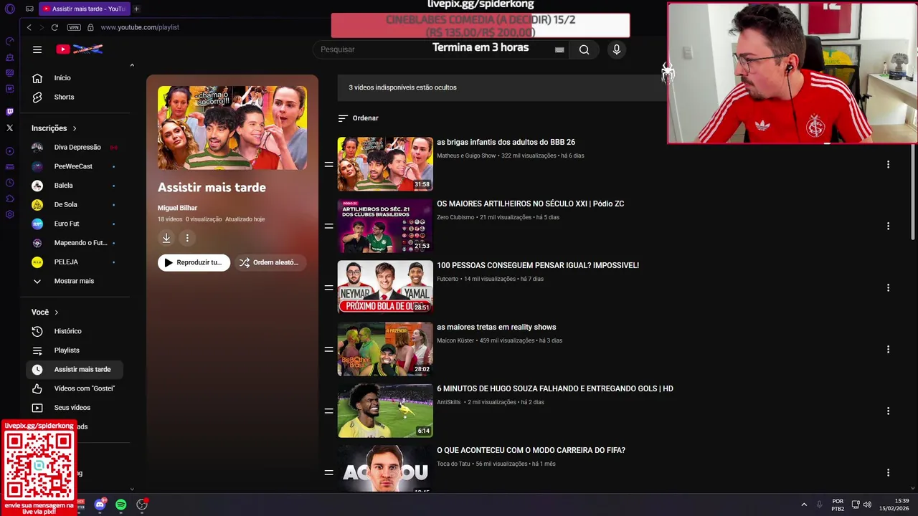
Task: Open the on-screen keyboard in search box
Action: (559, 50)
